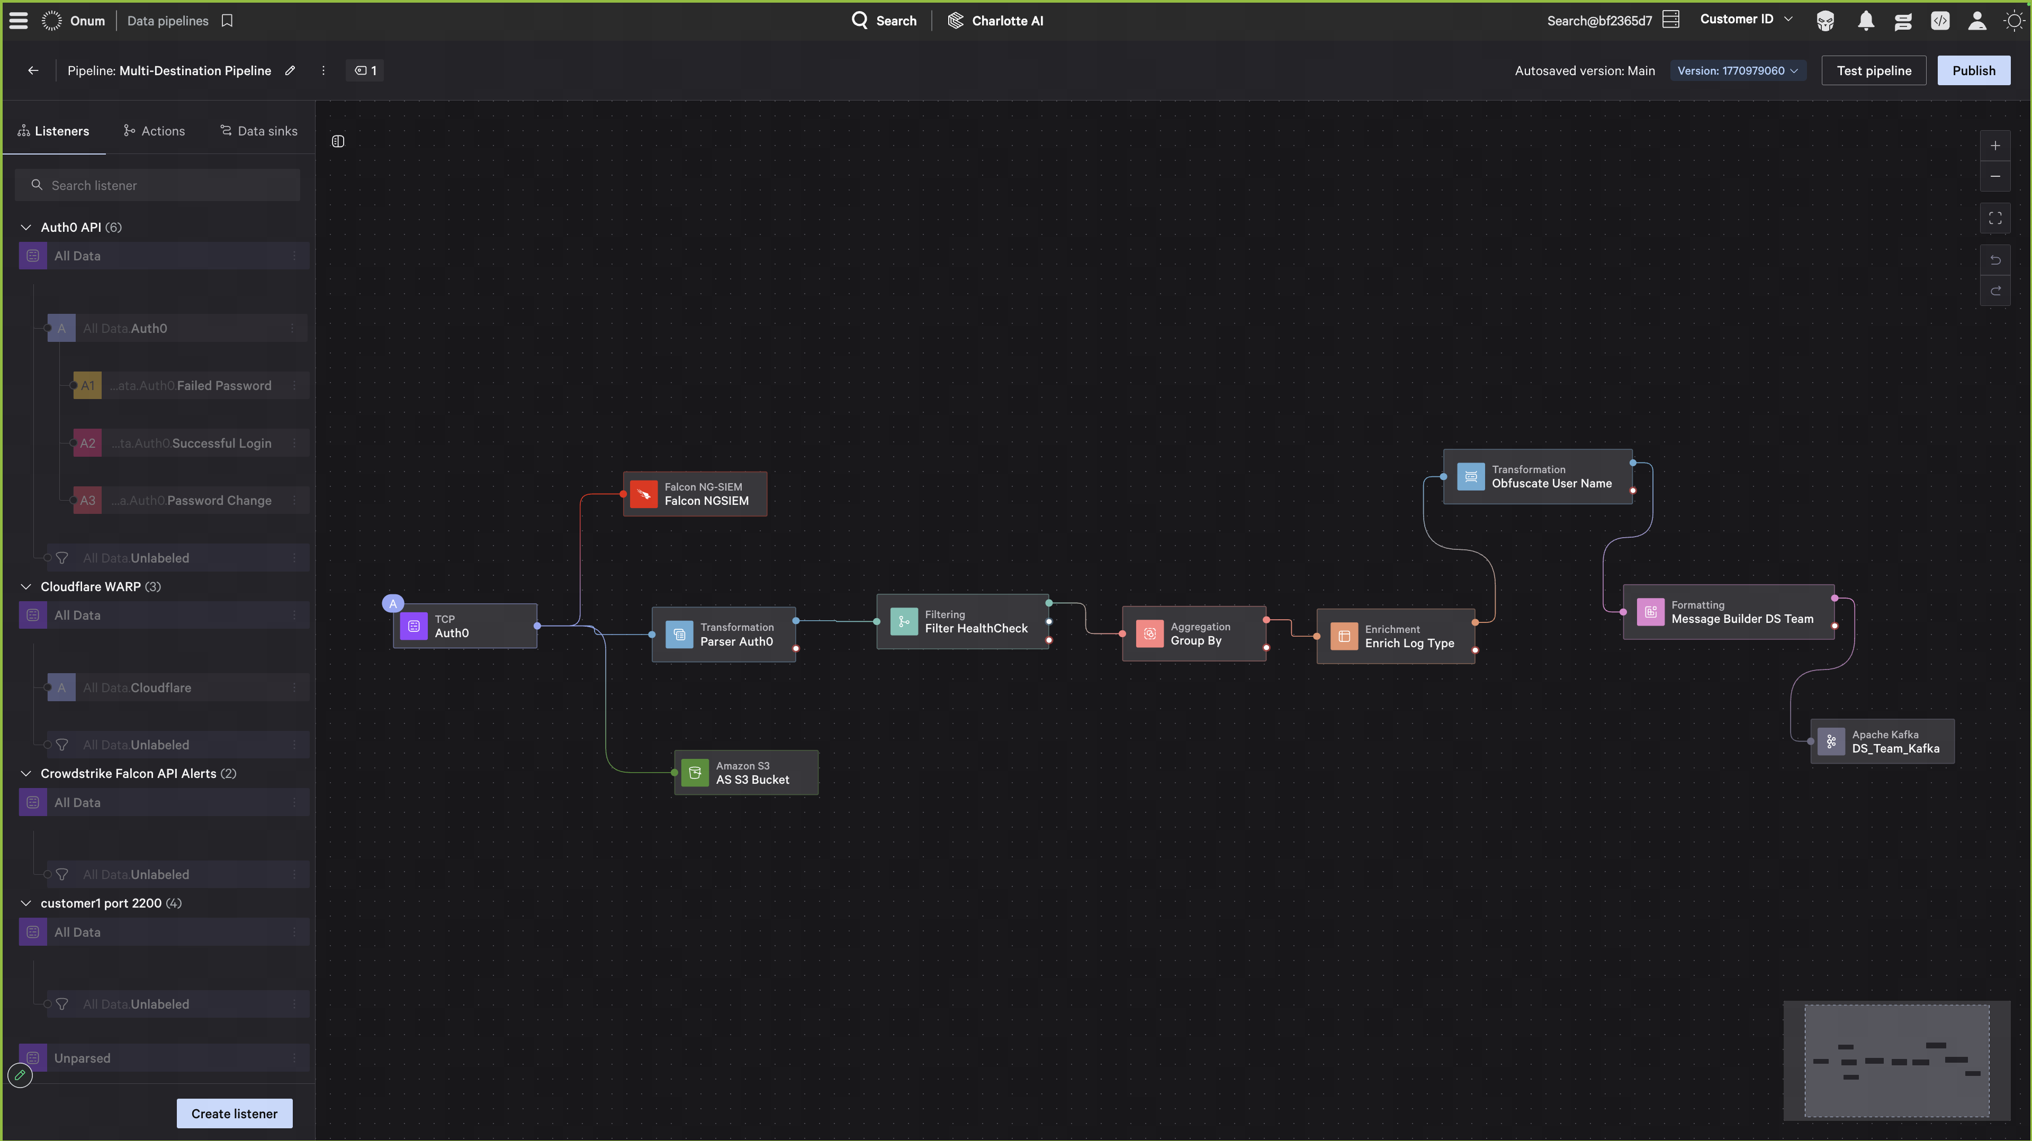Click the Data pipelines breadcrumb
Screen dimensions: 2032x1141
(168, 21)
